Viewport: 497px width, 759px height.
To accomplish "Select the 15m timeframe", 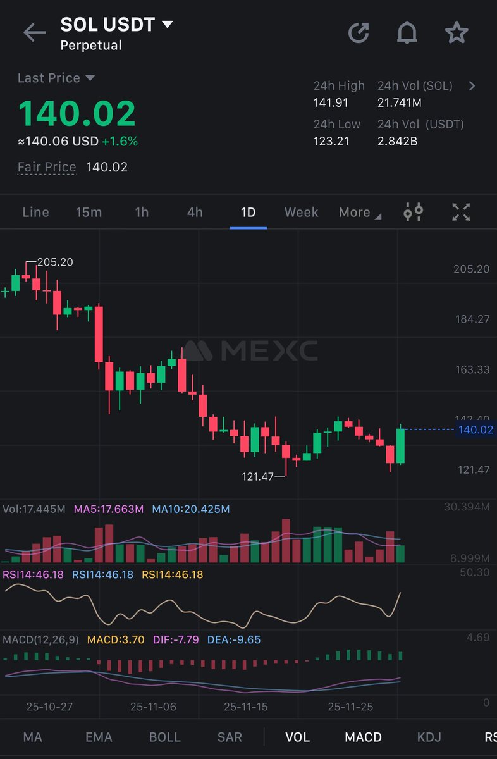I will pos(89,213).
